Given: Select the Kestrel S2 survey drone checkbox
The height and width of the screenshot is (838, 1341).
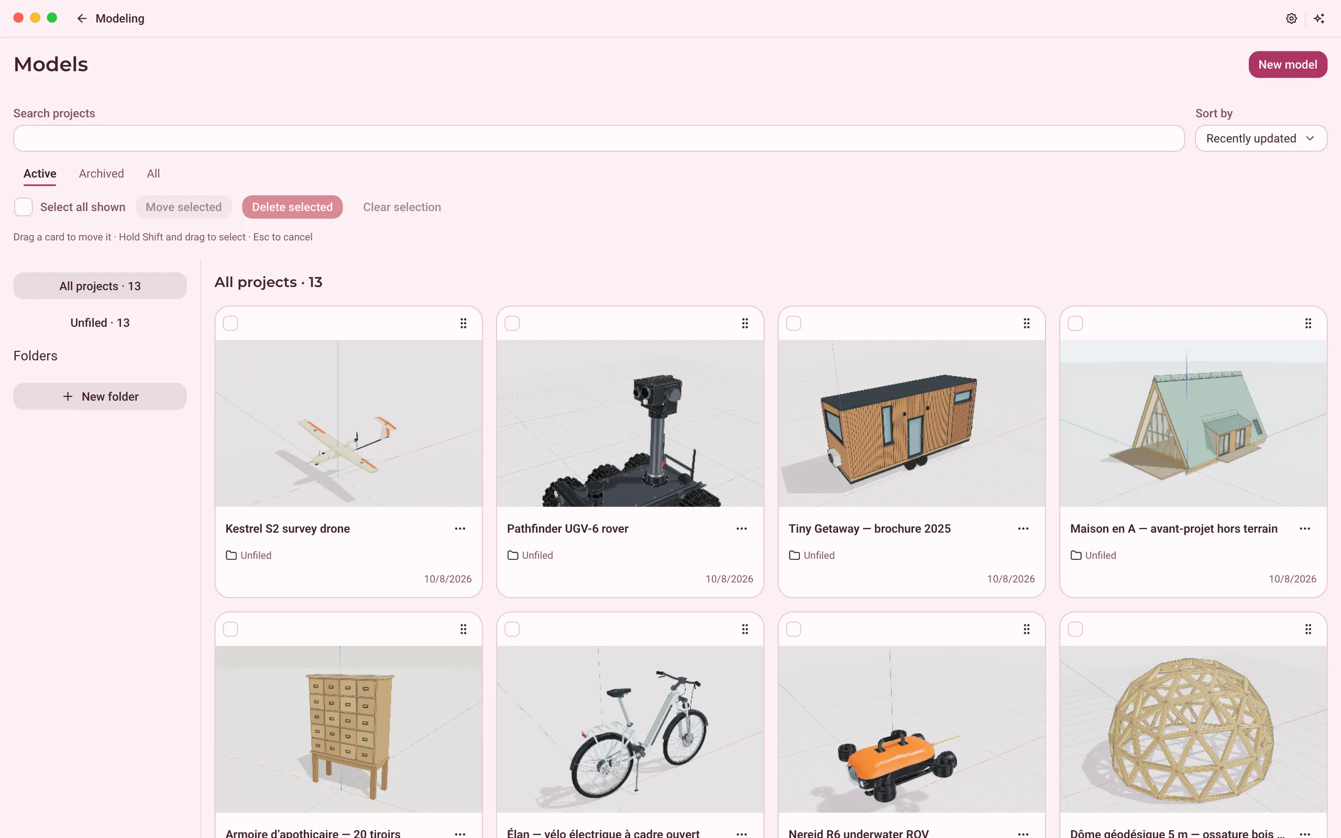Looking at the screenshot, I should (x=230, y=323).
